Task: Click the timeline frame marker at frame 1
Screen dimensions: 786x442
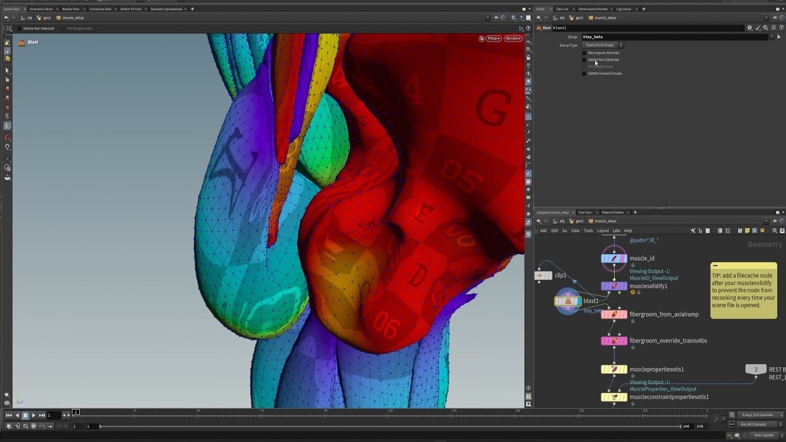Action: pos(76,413)
